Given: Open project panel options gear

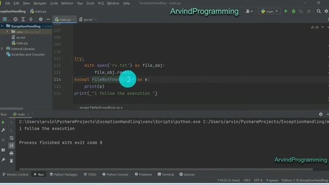Looking at the screenshot, I should (41, 20).
